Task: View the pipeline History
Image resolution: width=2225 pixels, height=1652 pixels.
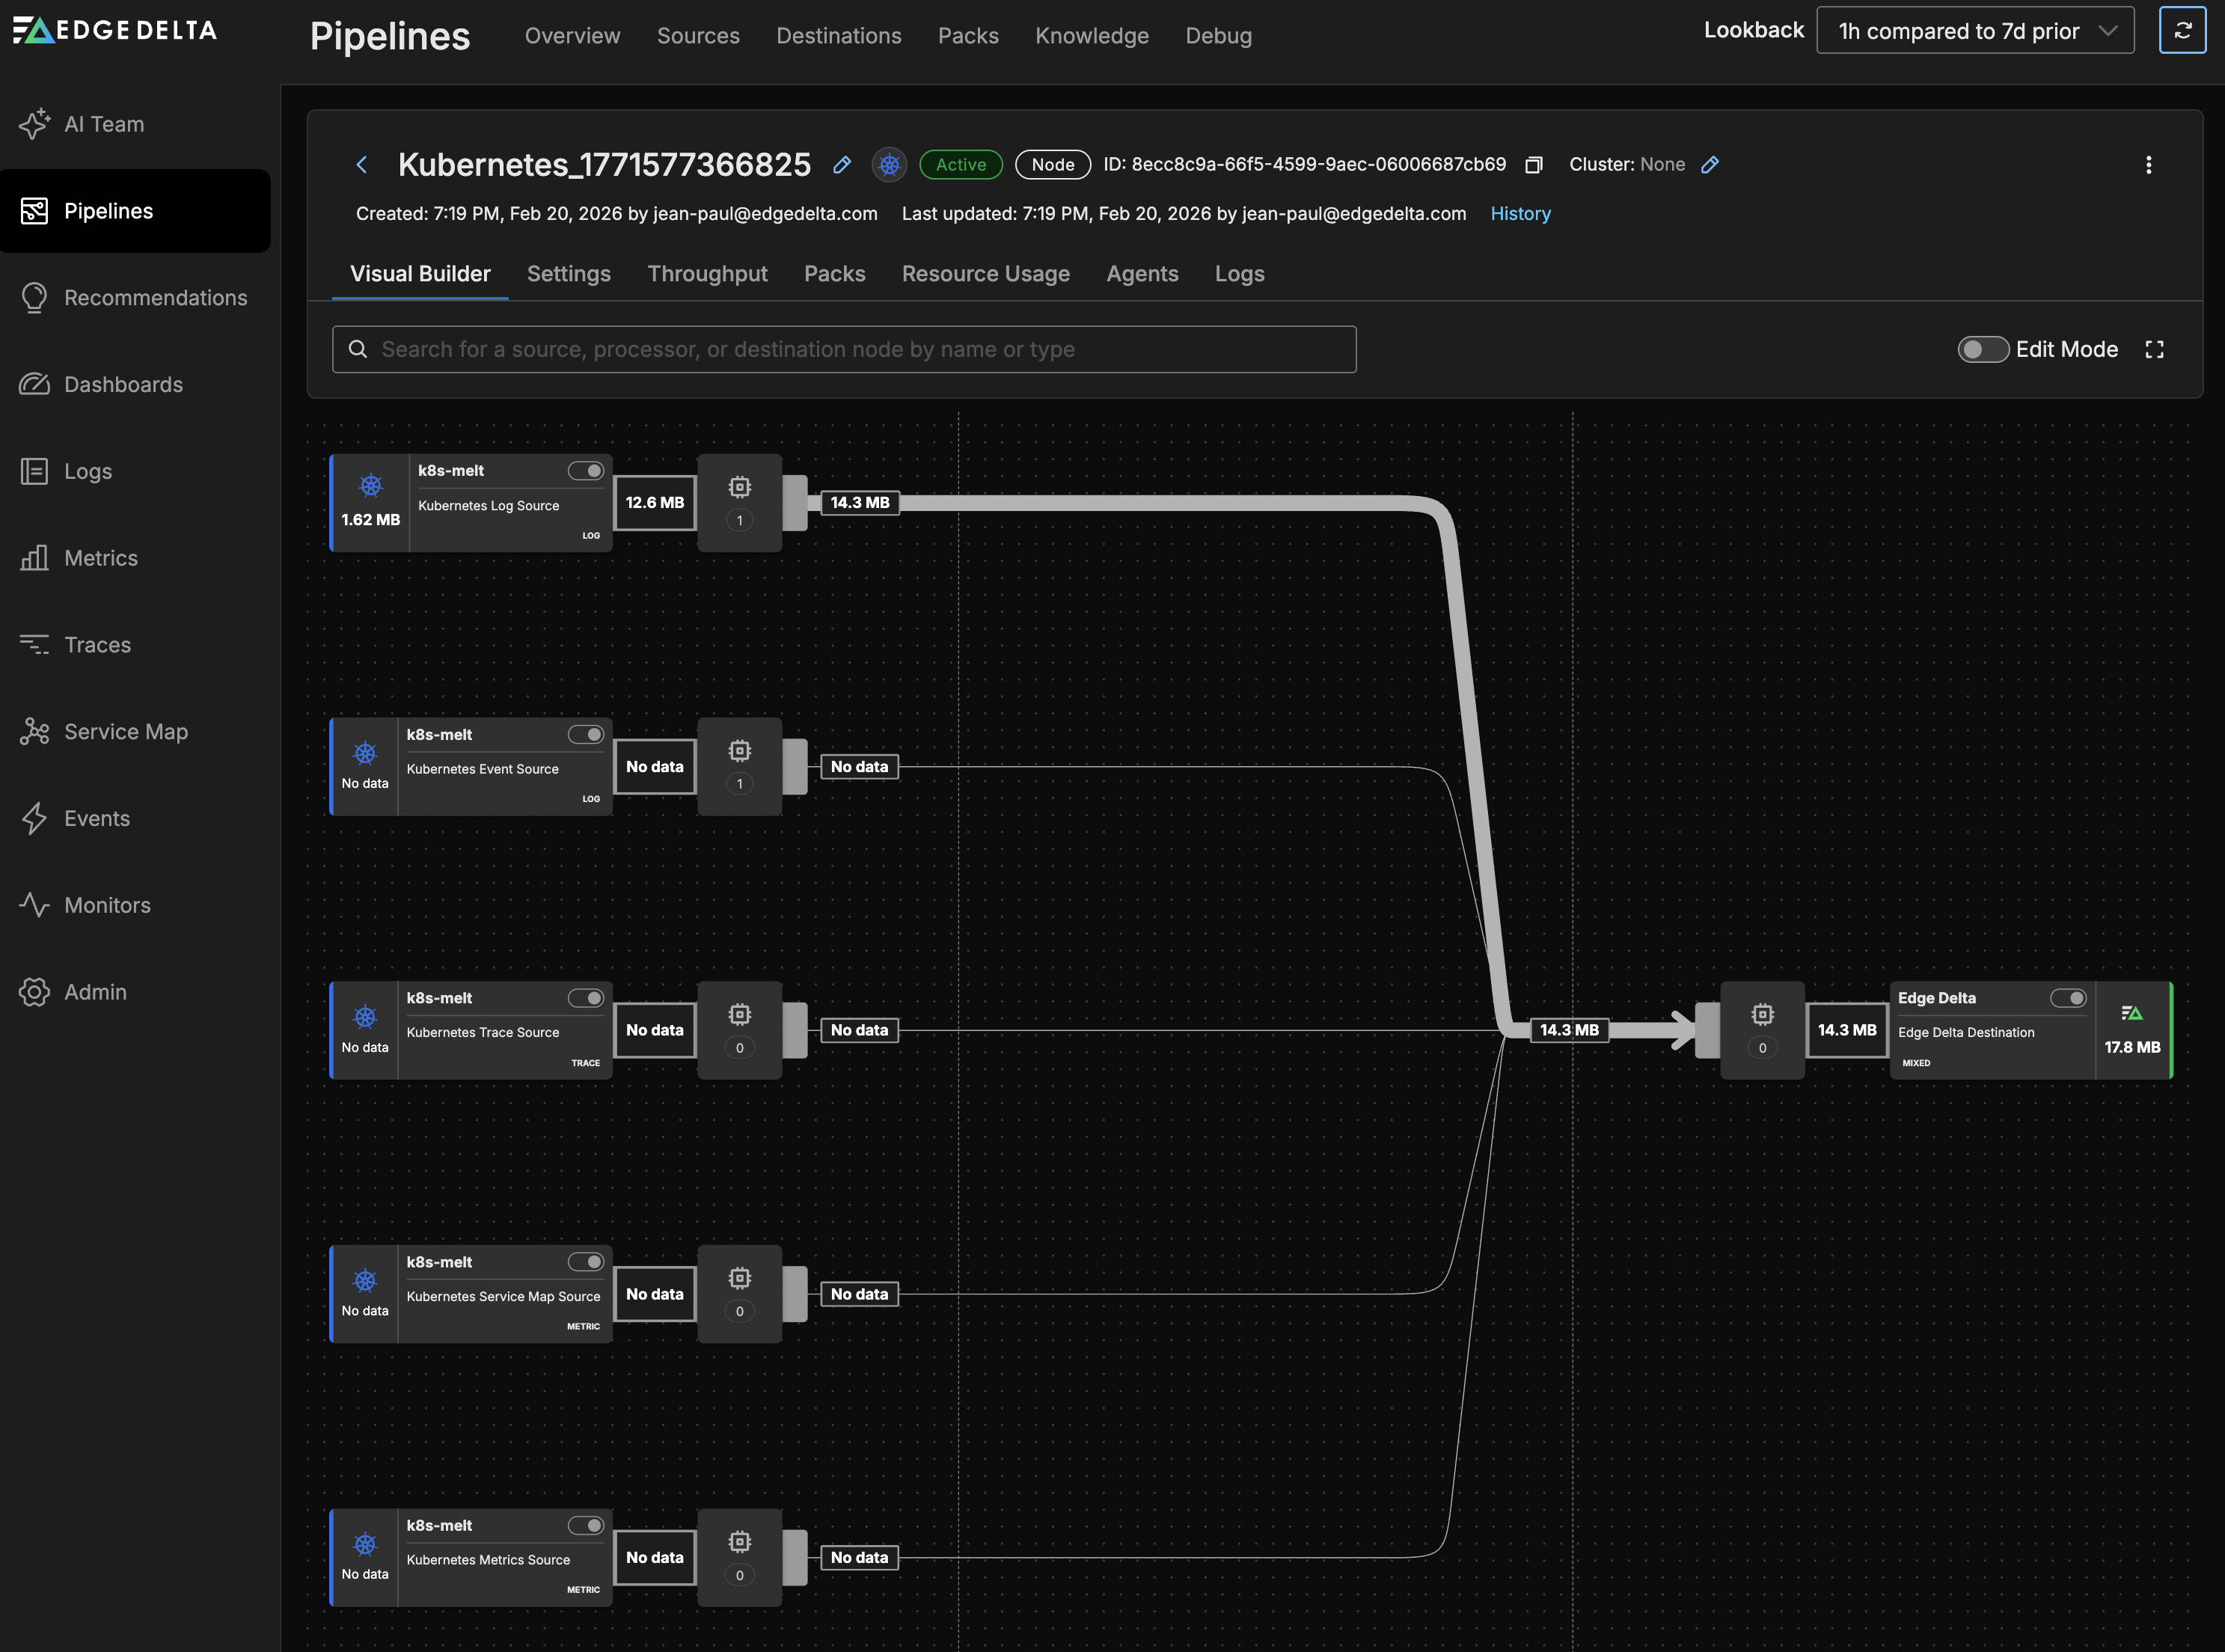Action: pyautogui.click(x=1520, y=213)
